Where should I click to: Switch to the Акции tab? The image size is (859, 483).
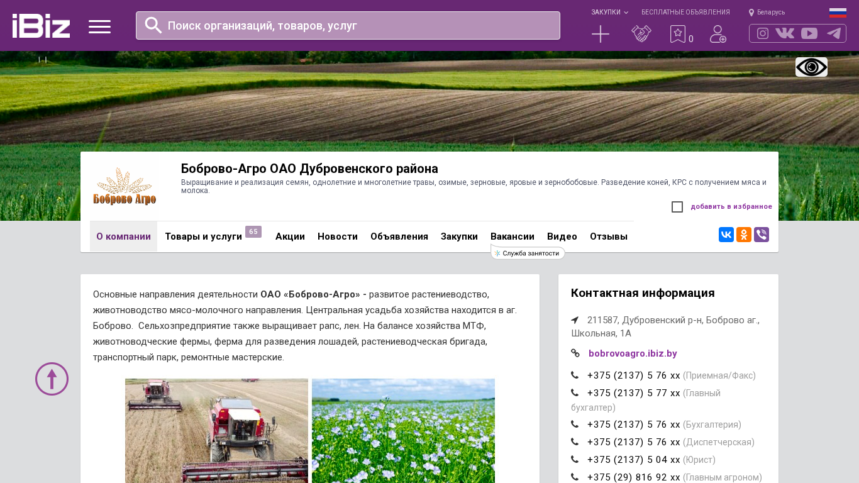pos(290,236)
